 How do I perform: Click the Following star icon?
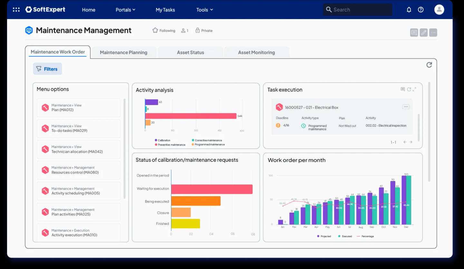(x=155, y=30)
